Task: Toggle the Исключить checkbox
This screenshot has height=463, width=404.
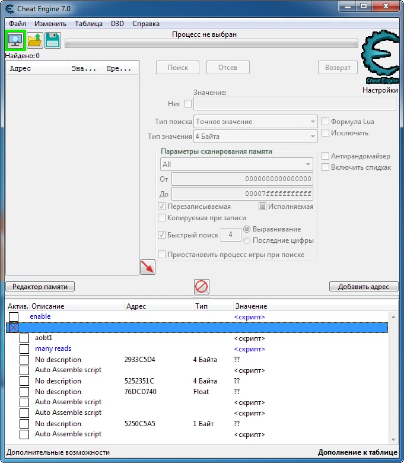Action: (325, 133)
